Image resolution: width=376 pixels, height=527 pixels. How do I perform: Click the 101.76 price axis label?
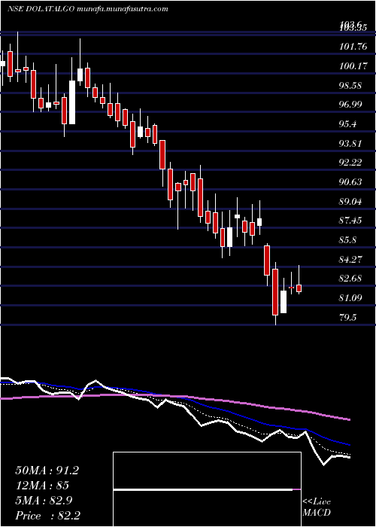(353, 47)
